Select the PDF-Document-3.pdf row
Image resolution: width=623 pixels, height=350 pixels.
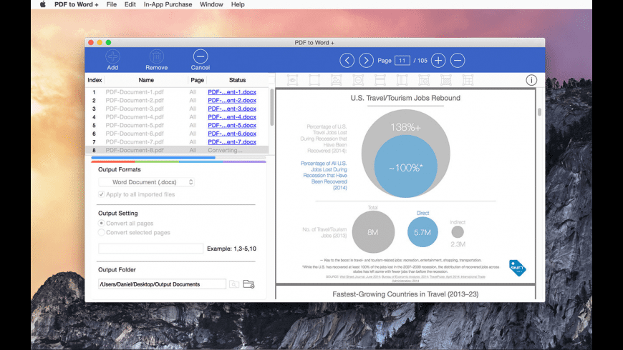(177, 109)
